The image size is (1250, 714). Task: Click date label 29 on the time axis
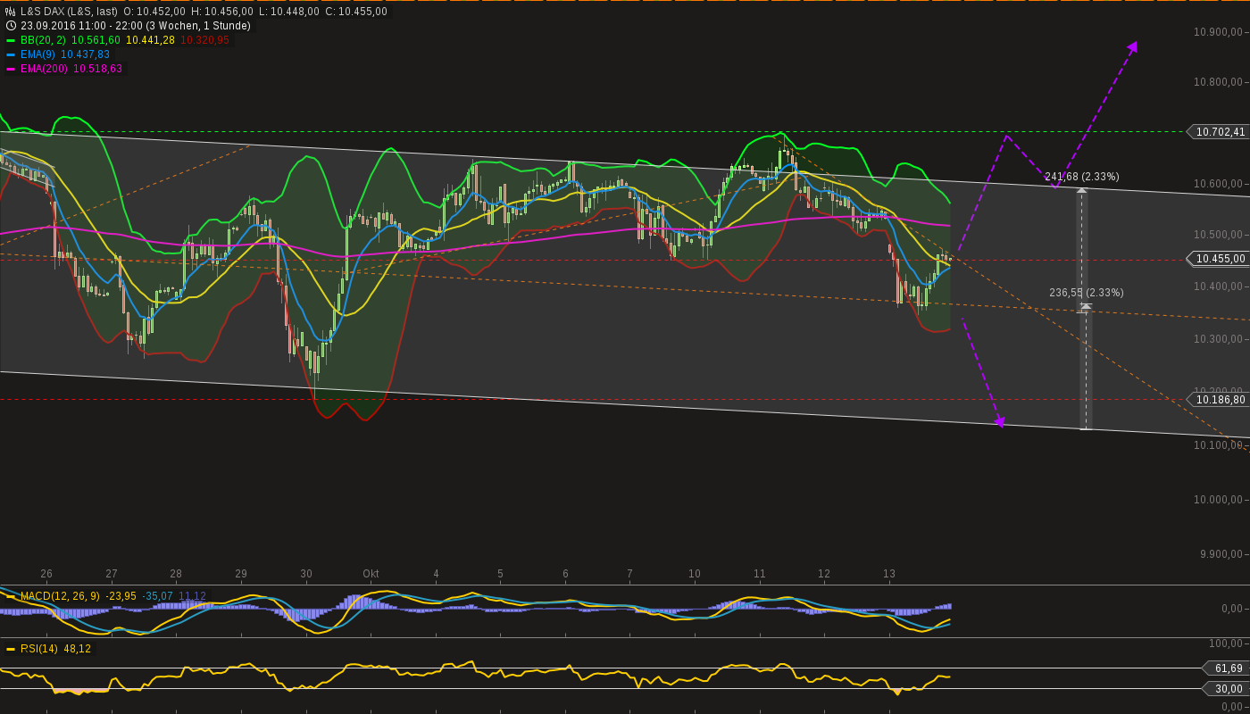(241, 574)
